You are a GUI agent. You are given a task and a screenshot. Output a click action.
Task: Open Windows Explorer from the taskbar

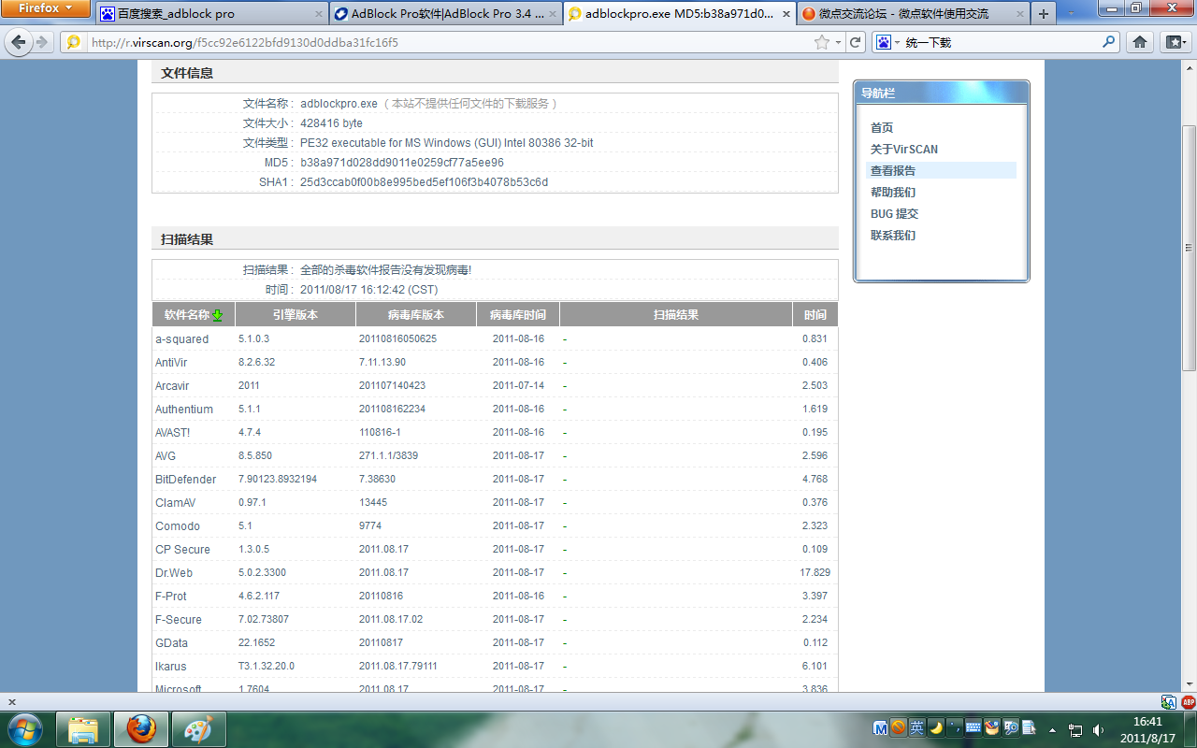click(83, 729)
